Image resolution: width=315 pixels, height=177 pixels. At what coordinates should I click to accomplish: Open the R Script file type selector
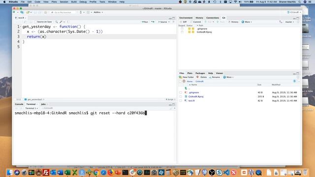(171, 99)
